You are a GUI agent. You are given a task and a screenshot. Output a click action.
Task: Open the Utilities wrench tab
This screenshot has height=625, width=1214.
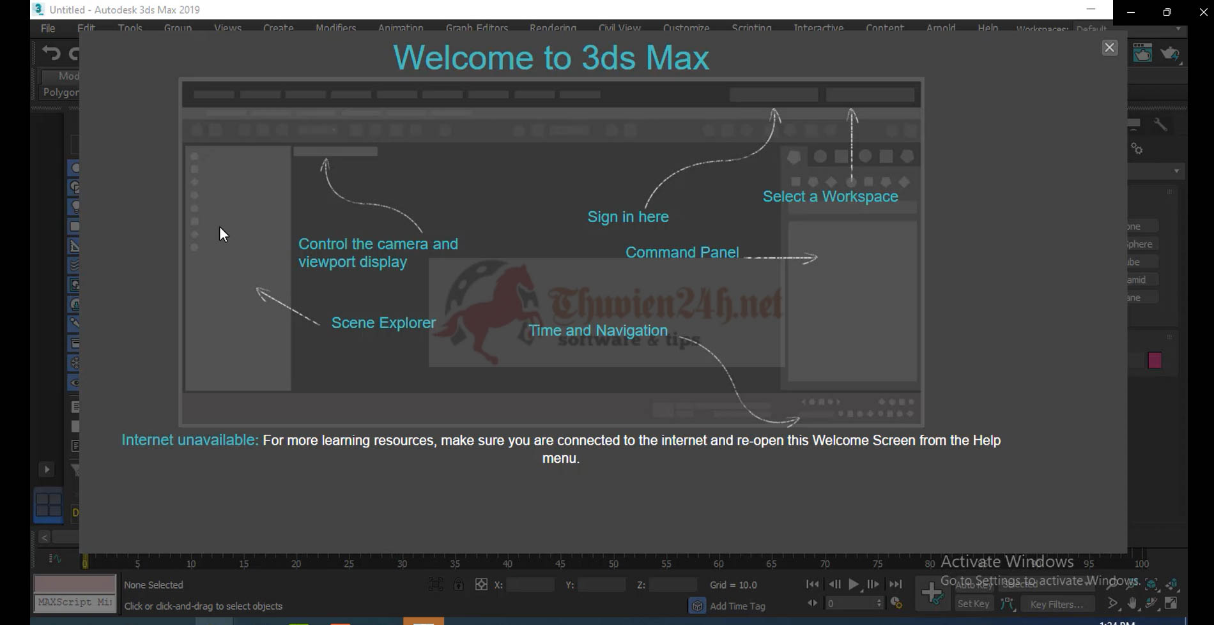tap(1160, 124)
